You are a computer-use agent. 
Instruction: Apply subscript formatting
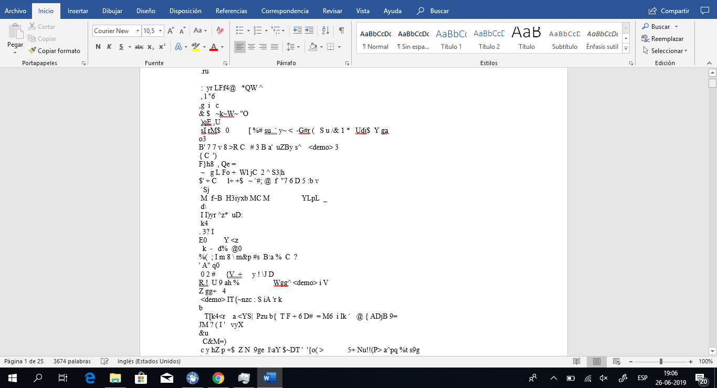point(151,47)
